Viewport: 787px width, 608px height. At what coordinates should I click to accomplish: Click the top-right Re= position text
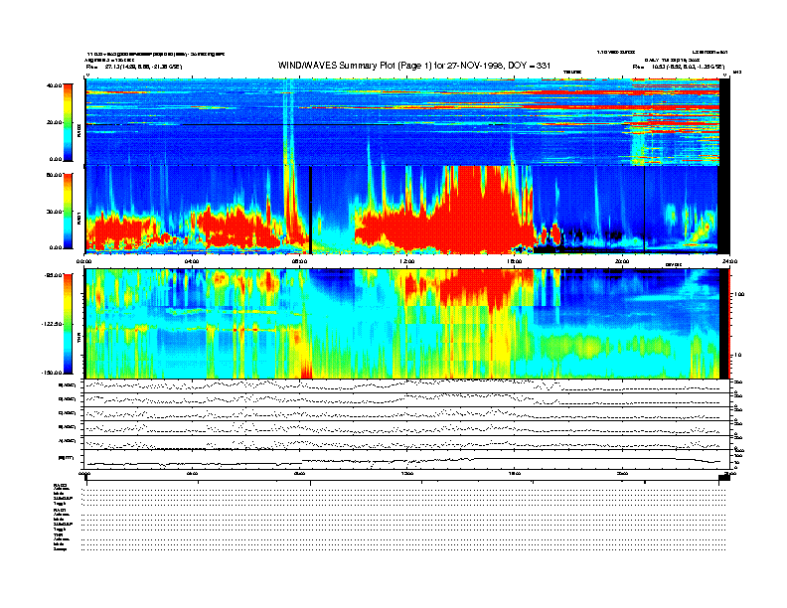click(679, 67)
